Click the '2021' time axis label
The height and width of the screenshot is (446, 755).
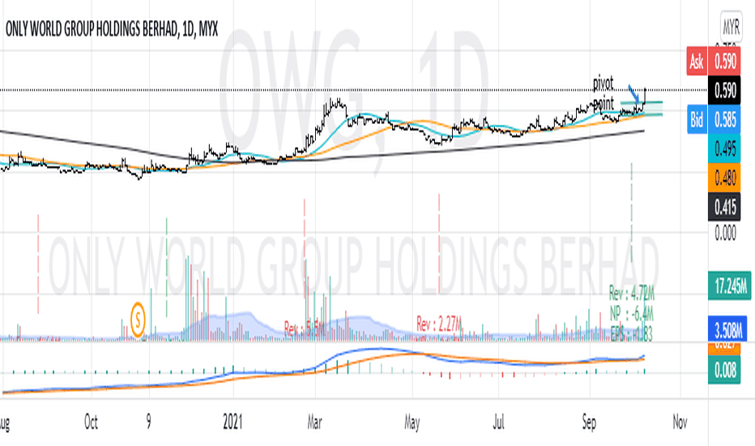[232, 422]
